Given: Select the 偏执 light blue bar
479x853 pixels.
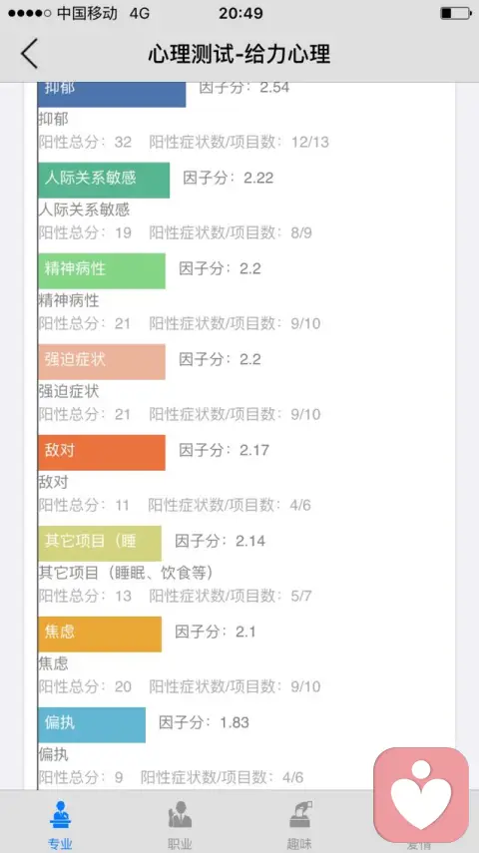Looking at the screenshot, I should pos(92,725).
